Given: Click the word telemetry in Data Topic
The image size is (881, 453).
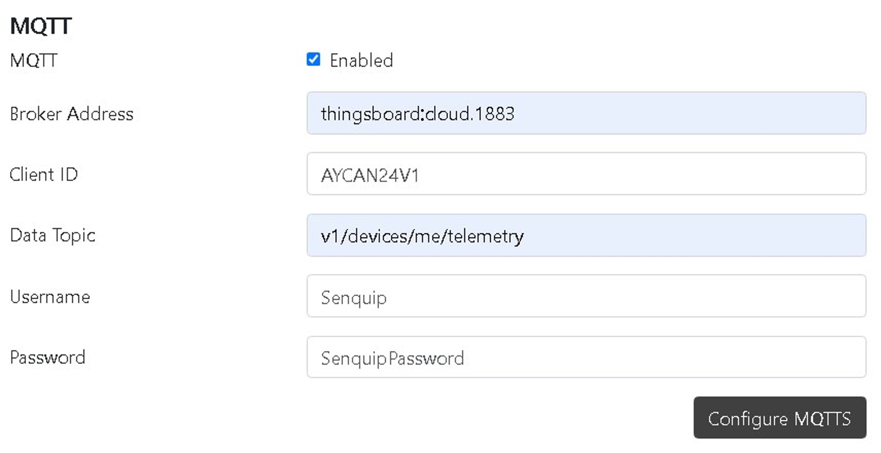Looking at the screenshot, I should point(486,236).
